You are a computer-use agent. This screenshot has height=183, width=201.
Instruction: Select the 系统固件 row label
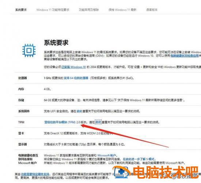(24, 111)
